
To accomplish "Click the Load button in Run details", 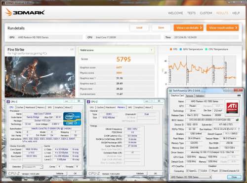I will (x=139, y=28).
